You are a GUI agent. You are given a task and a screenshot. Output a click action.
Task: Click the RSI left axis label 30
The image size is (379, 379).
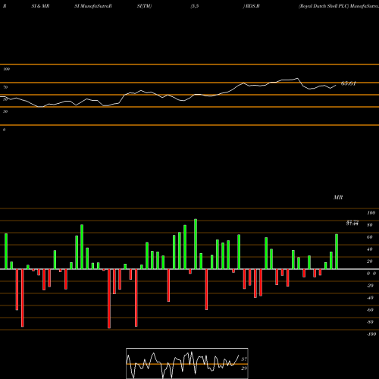(5, 111)
